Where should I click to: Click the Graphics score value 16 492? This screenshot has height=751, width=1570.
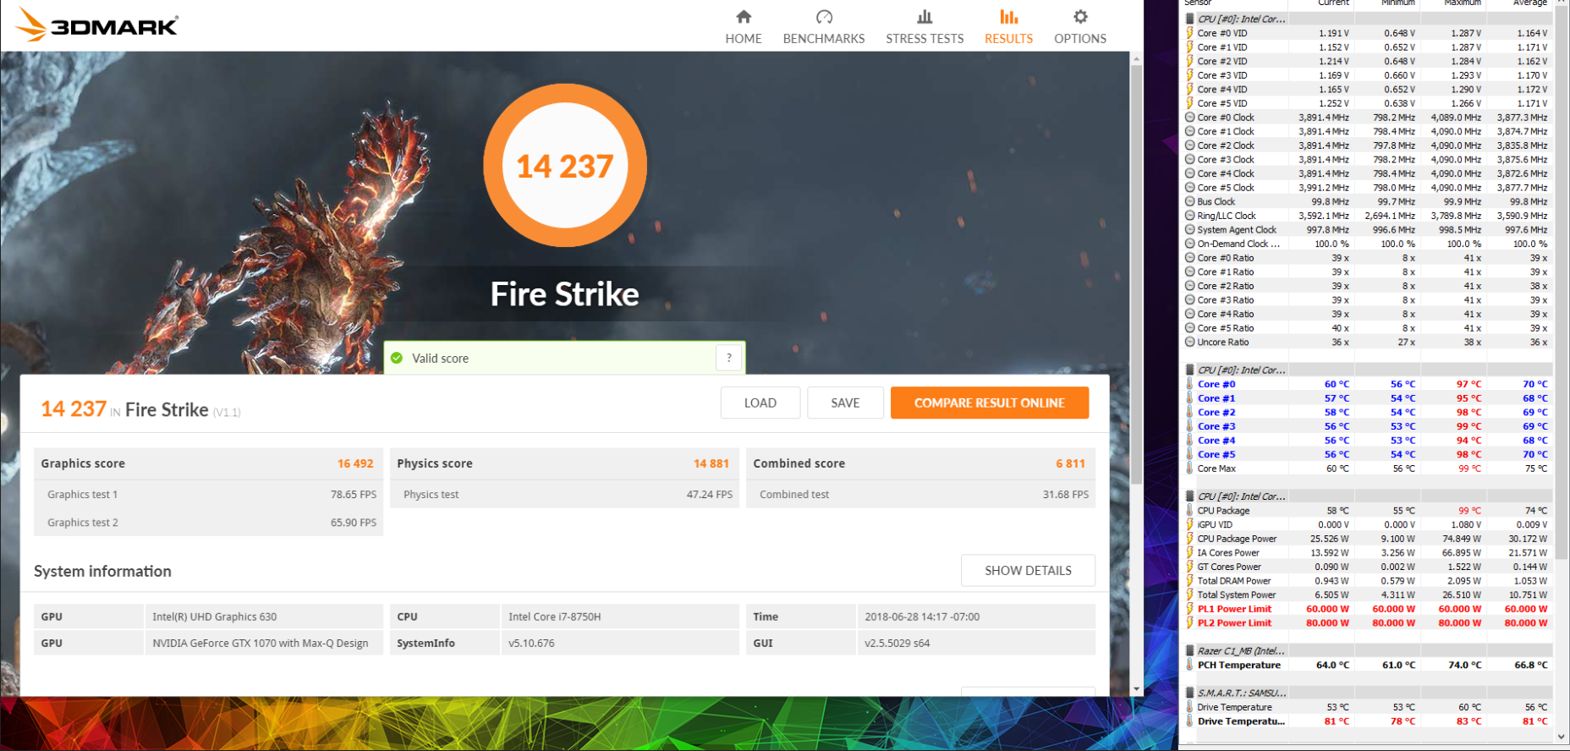[355, 463]
